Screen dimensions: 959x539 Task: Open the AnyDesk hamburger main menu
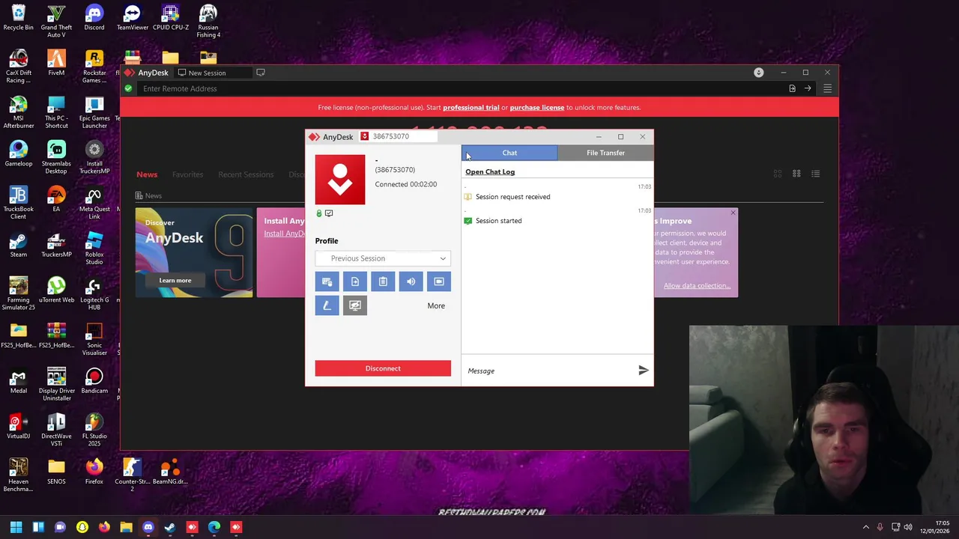[827, 88]
